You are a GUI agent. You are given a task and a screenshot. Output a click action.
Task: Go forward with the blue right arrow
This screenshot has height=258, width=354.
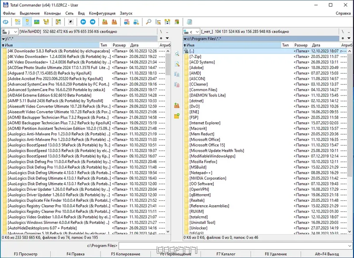(92, 22)
